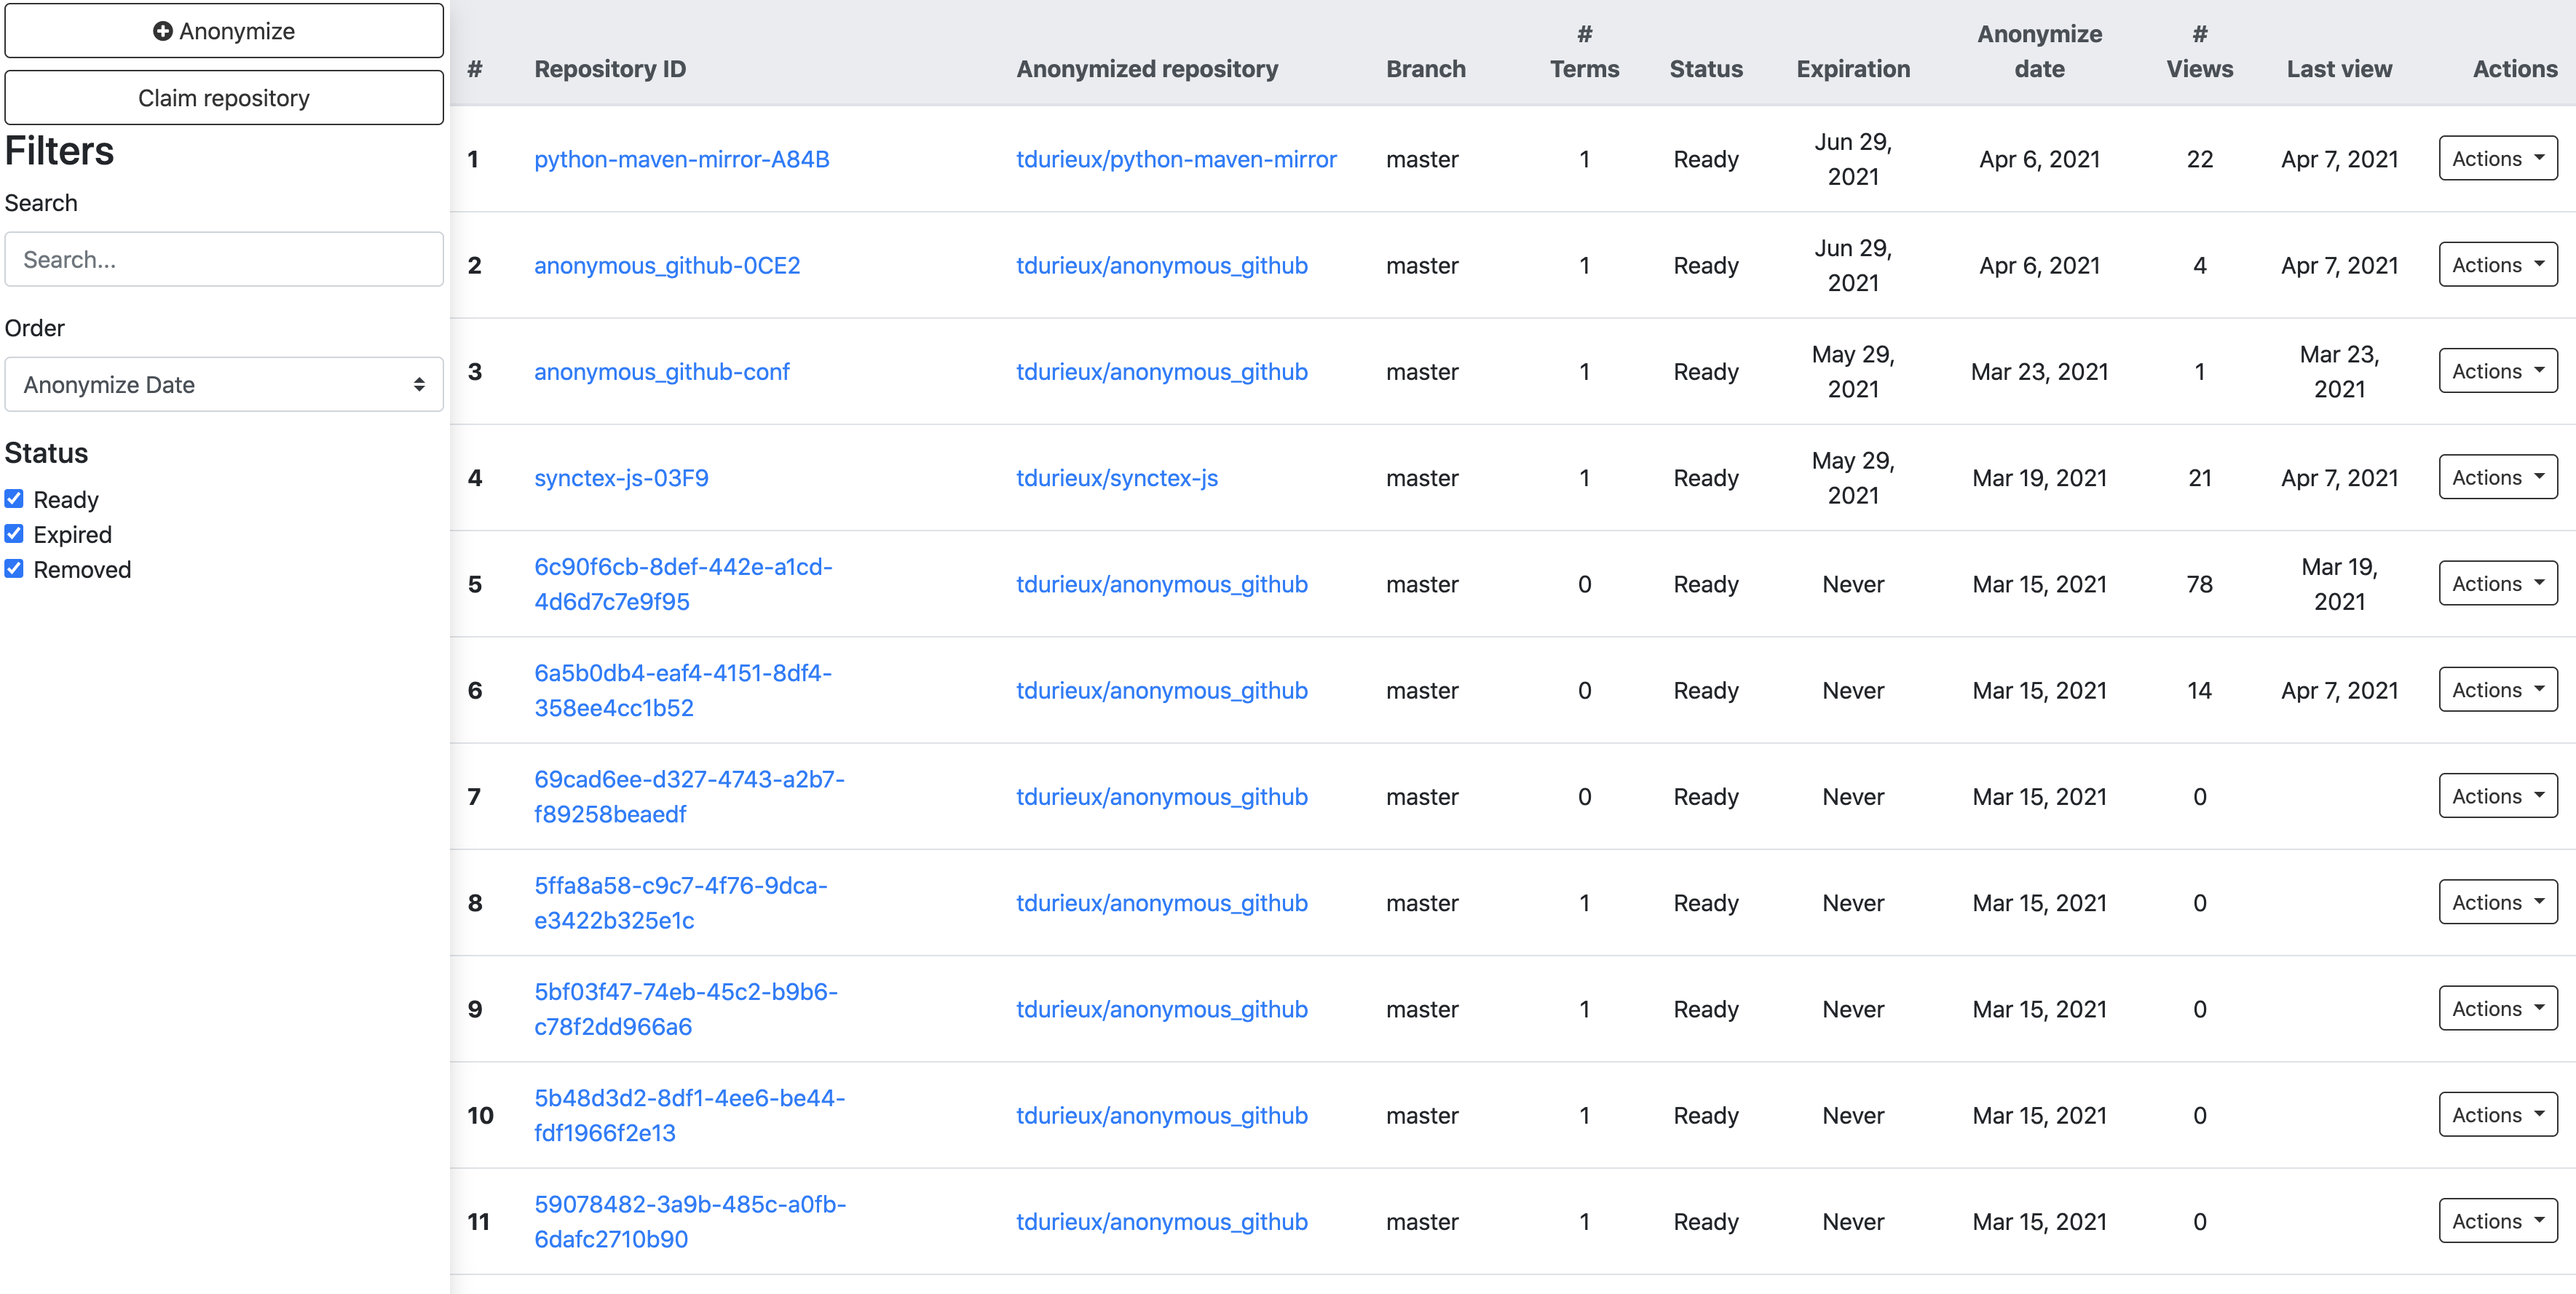The width and height of the screenshot is (2576, 1294).
Task: Open synctex-js-03F9 repository link
Action: coord(621,477)
